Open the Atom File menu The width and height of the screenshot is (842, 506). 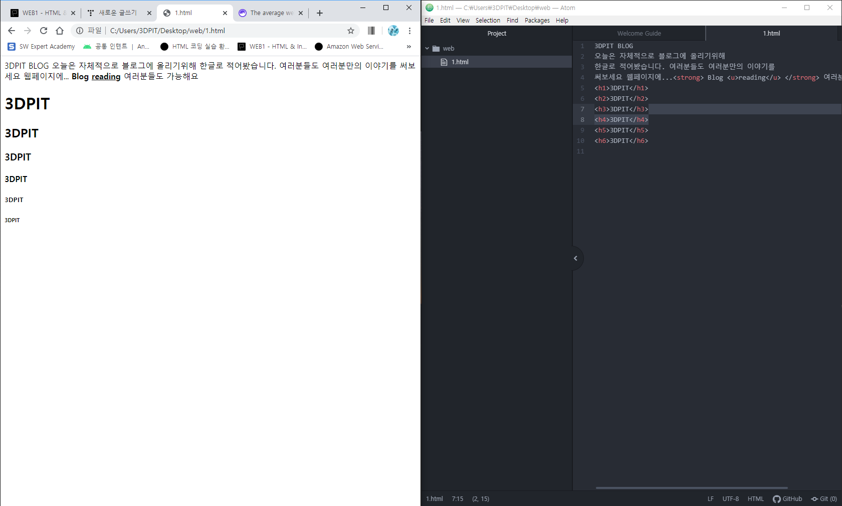tap(429, 21)
